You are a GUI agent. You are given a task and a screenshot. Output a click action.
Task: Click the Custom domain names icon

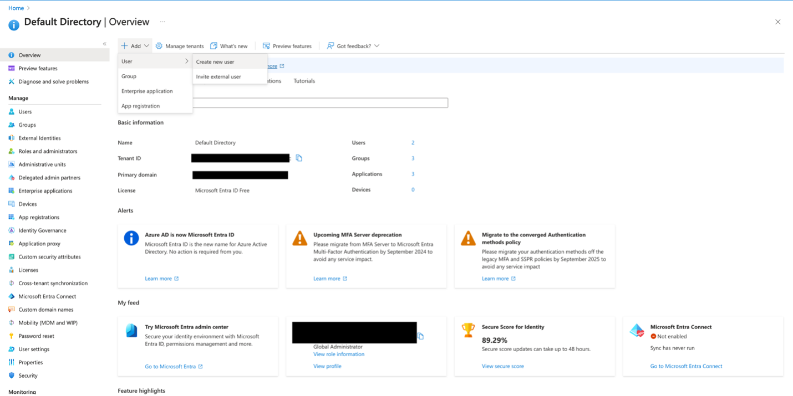(12, 310)
